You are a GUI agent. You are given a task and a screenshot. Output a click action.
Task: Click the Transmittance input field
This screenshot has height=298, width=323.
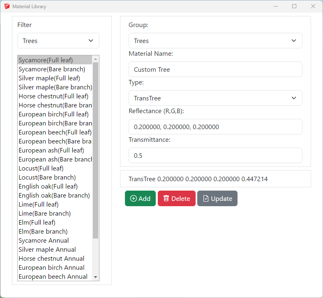tap(215, 155)
